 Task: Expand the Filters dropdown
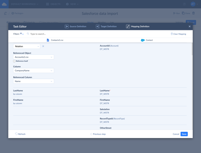pos(18,34)
